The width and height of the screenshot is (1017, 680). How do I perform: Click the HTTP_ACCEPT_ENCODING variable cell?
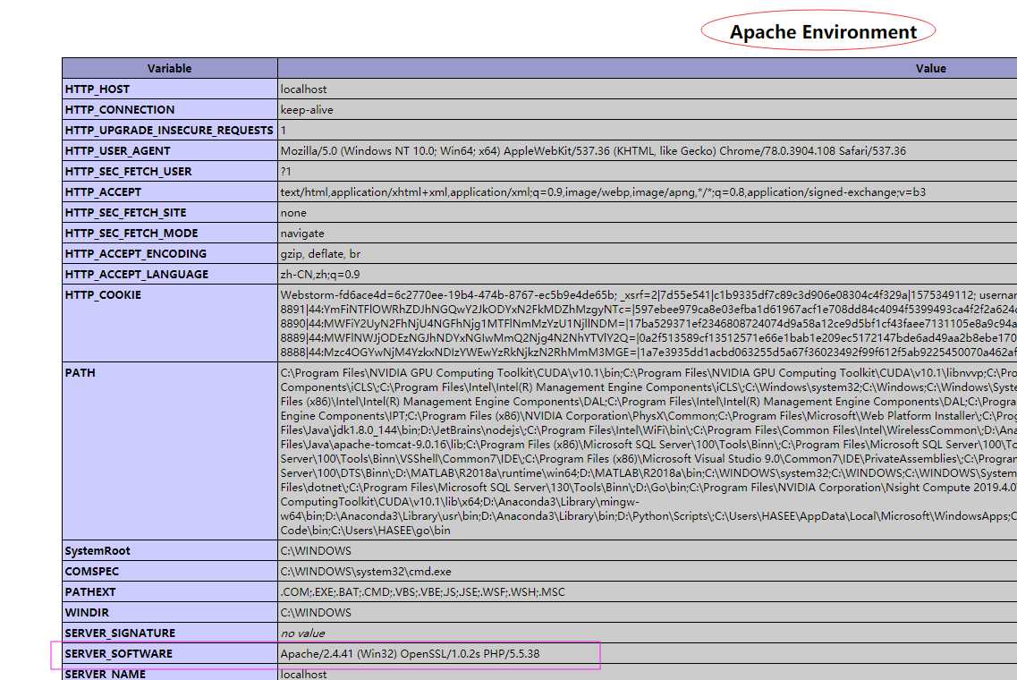tap(169, 254)
